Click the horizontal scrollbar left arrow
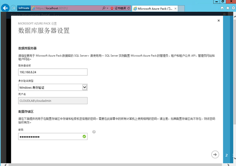 click(x=6, y=165)
